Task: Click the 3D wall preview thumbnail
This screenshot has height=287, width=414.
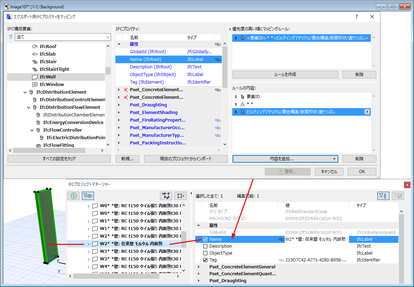Action: pos(47,226)
